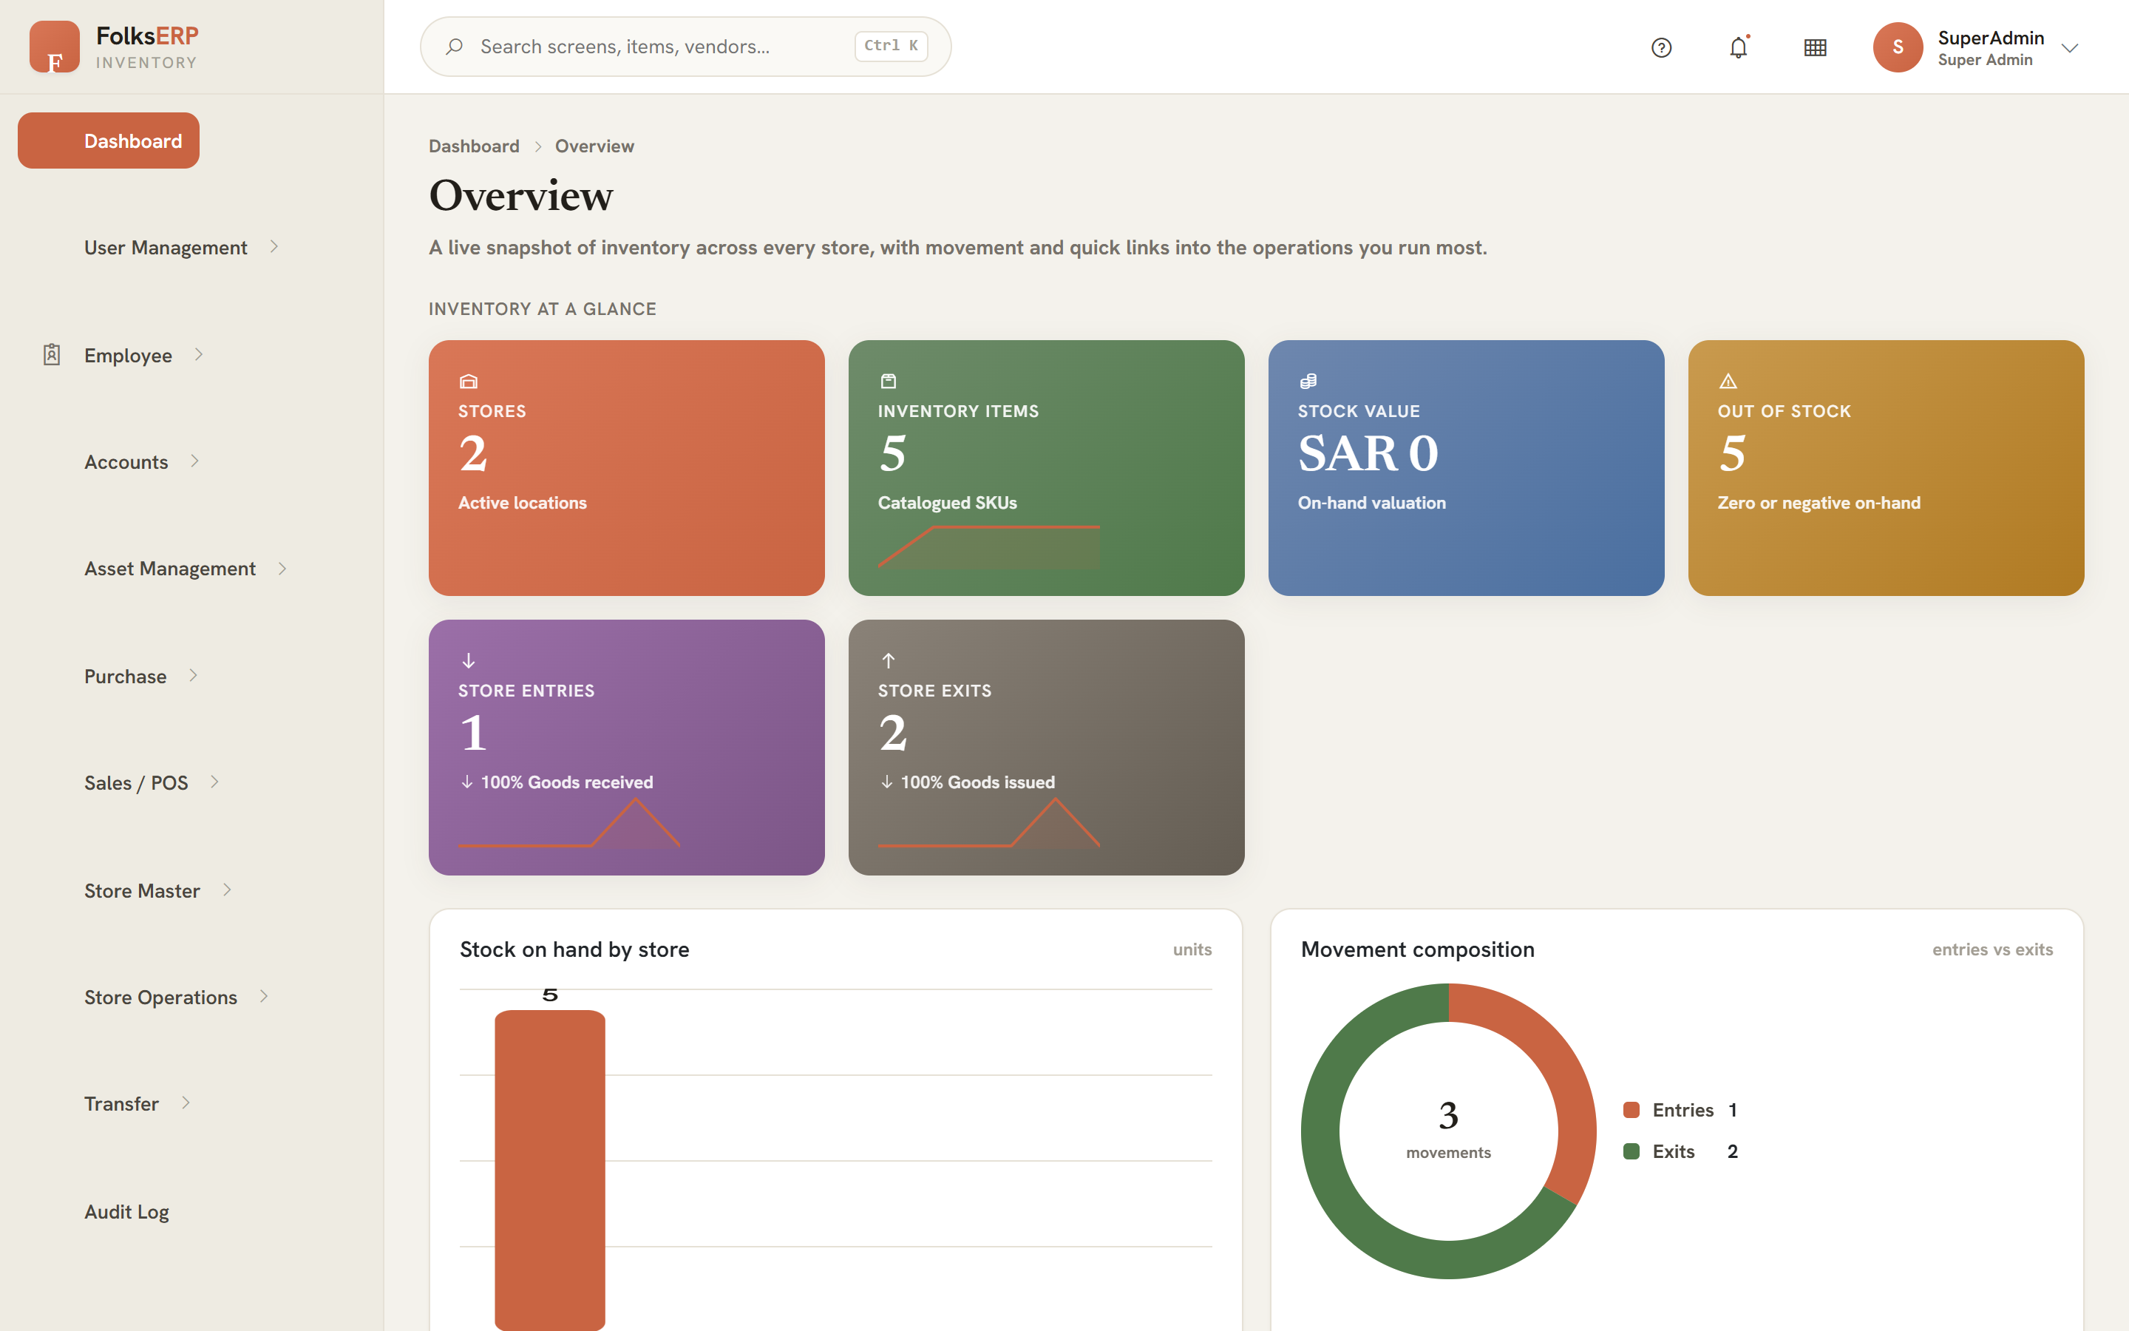Open the Stock Value card

[1466, 467]
